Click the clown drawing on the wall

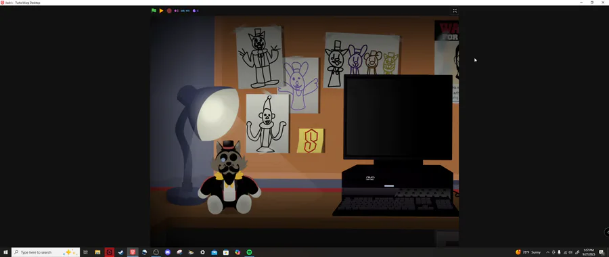coord(267,124)
